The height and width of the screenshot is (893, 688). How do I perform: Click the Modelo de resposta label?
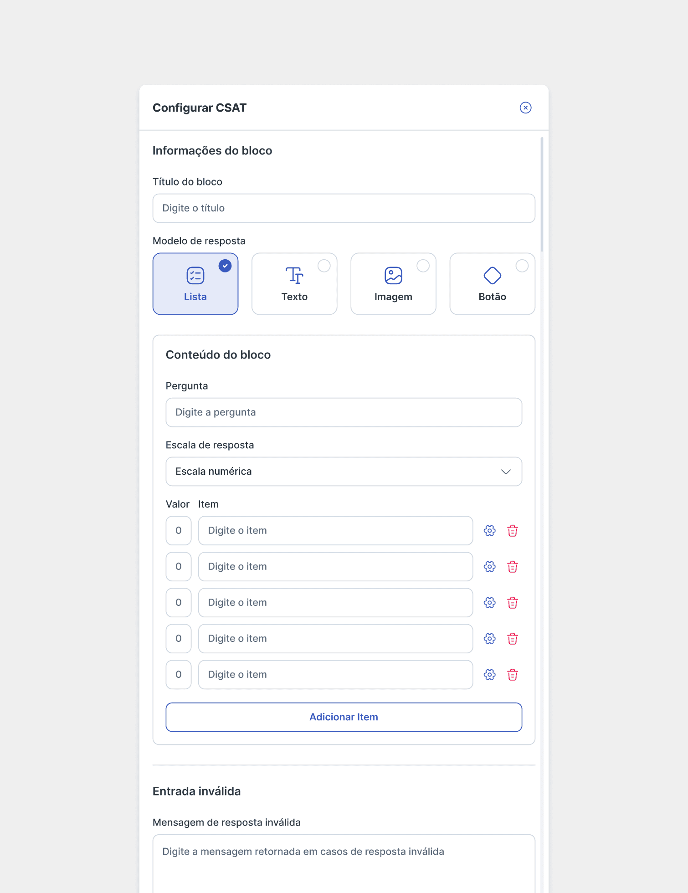click(199, 241)
